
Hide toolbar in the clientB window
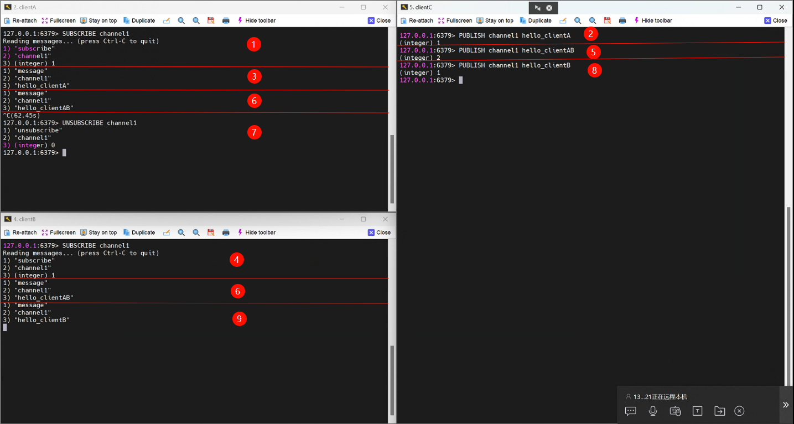click(256, 232)
